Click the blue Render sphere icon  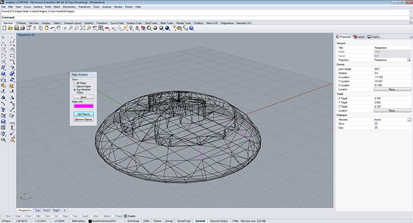coord(167,28)
